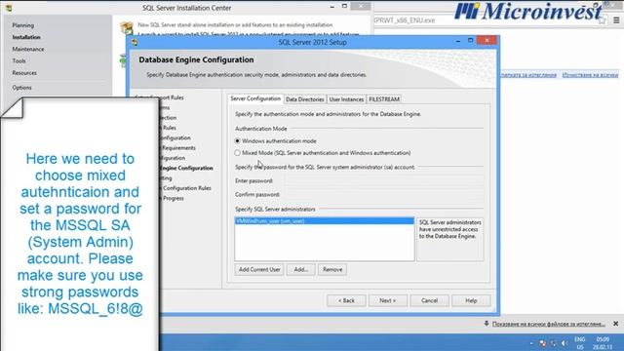Open Help in the setup wizard
This screenshot has height=351, width=624.
[x=471, y=300]
